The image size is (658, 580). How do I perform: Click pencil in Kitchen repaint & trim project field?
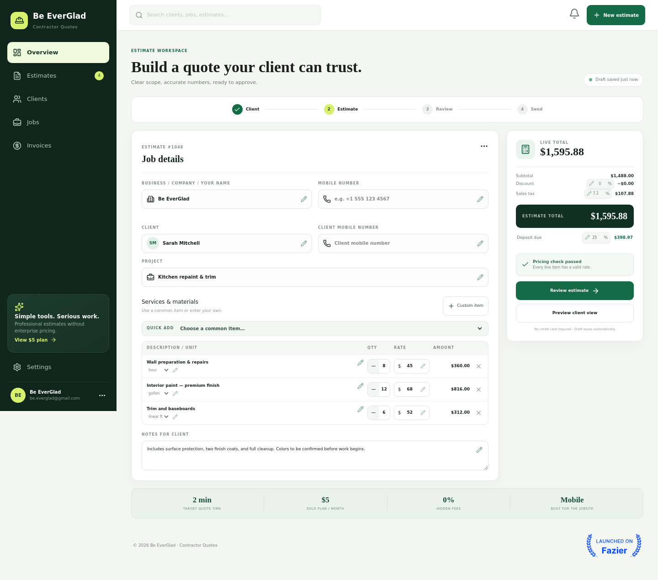pos(480,277)
